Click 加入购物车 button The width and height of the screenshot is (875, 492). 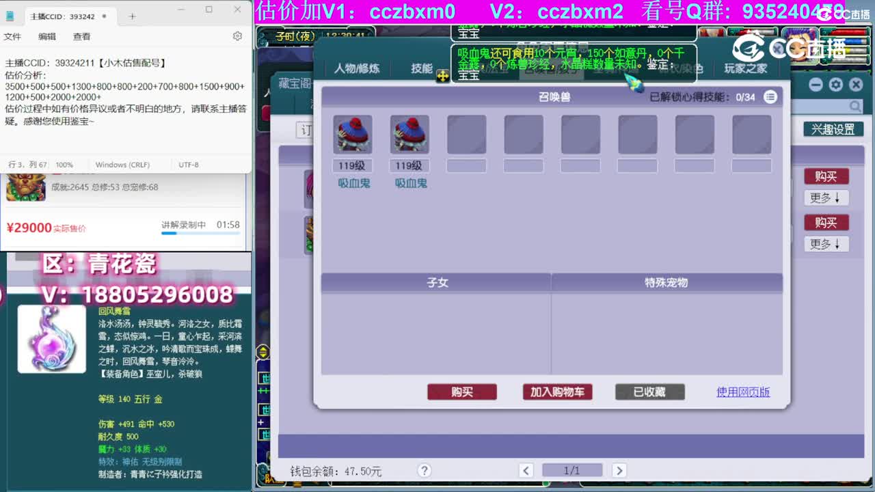(x=558, y=392)
